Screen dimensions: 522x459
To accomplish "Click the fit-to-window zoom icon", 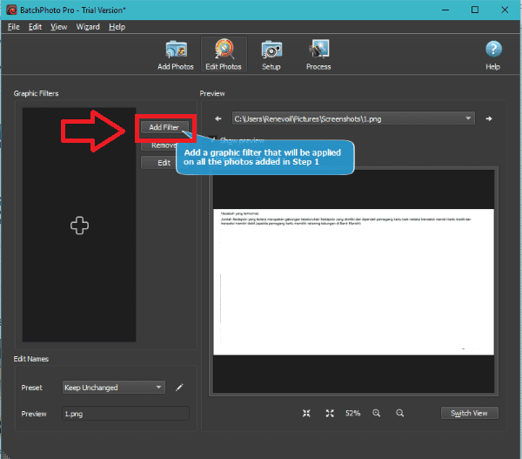I will [306, 413].
